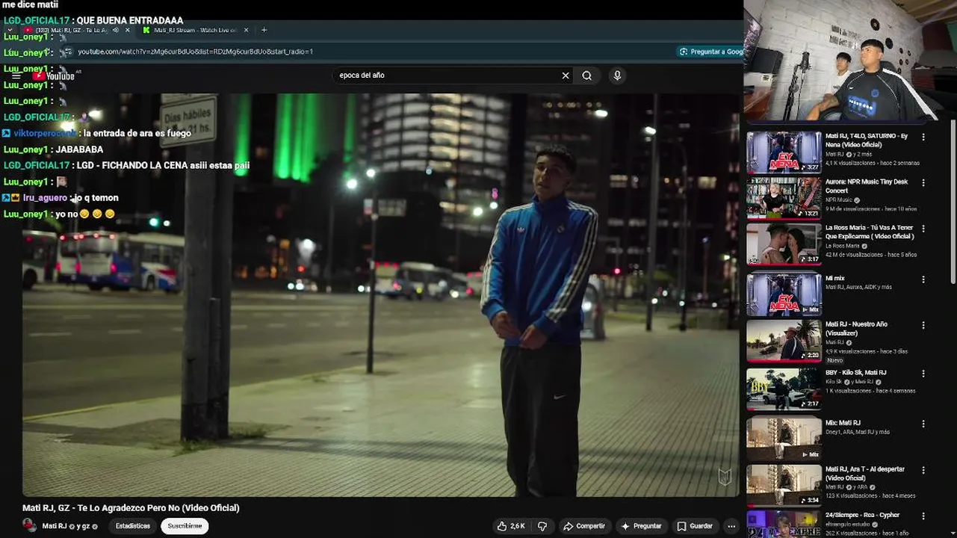Click the Guardar button
The width and height of the screenshot is (957, 538).
click(695, 526)
